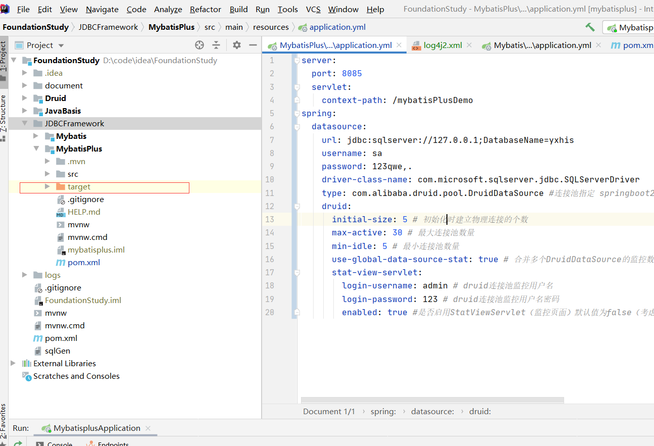
Task: Click the locate target icon in Project panel
Action: (x=199, y=45)
